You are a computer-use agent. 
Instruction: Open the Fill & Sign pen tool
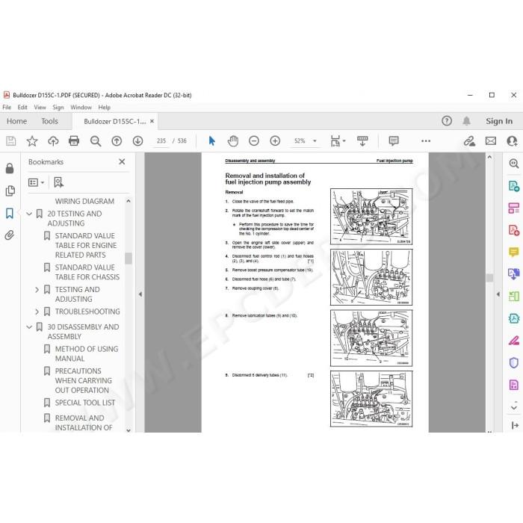coord(514,341)
